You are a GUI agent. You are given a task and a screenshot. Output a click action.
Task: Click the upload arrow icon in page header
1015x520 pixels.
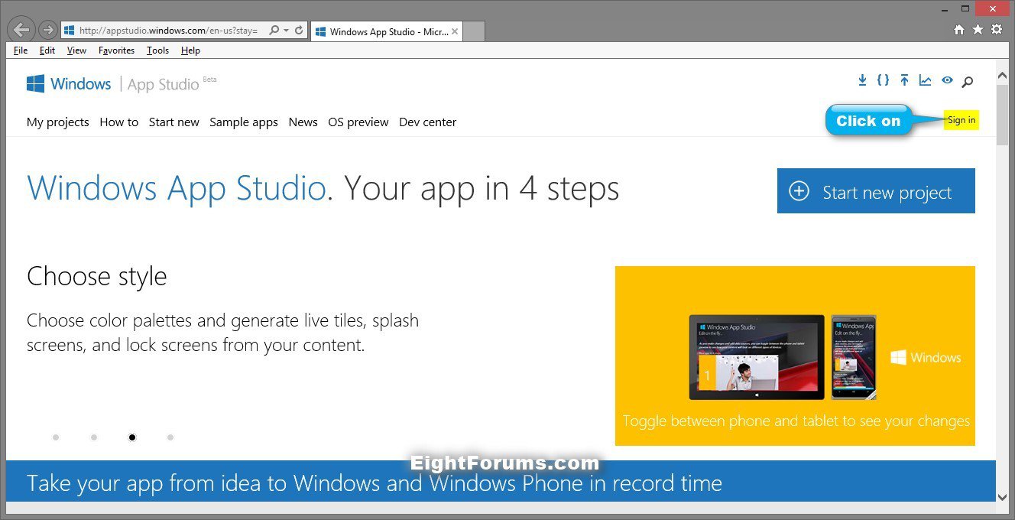(x=904, y=80)
